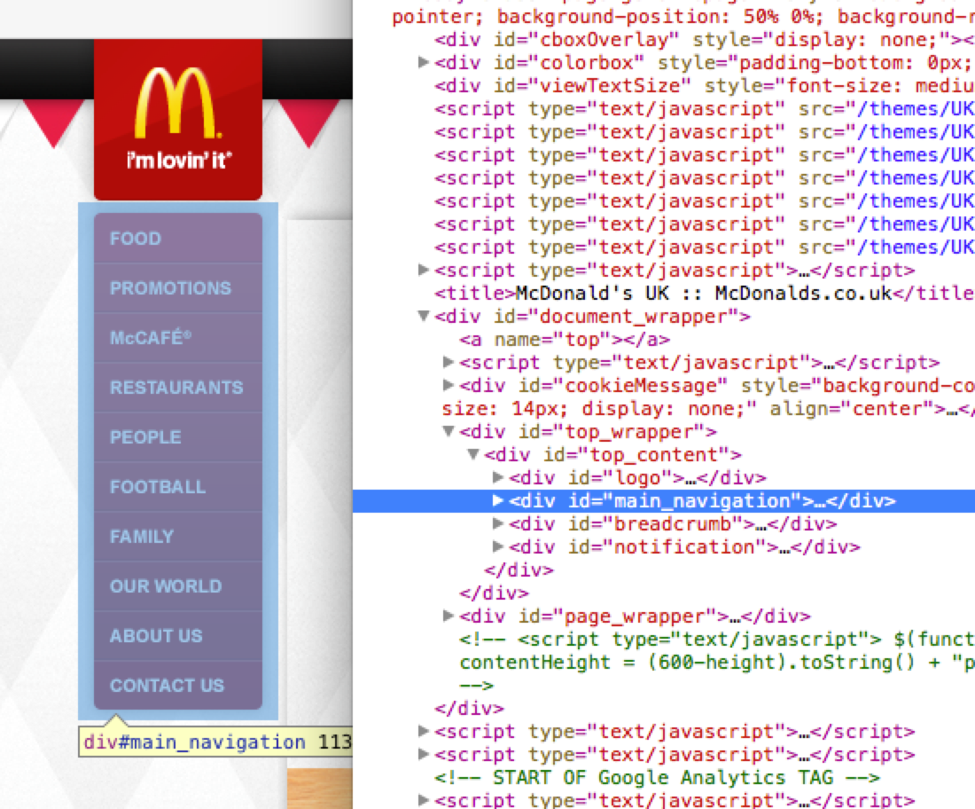Collapse the top_content div
Viewport: 975px width, 809px height.
click(473, 454)
